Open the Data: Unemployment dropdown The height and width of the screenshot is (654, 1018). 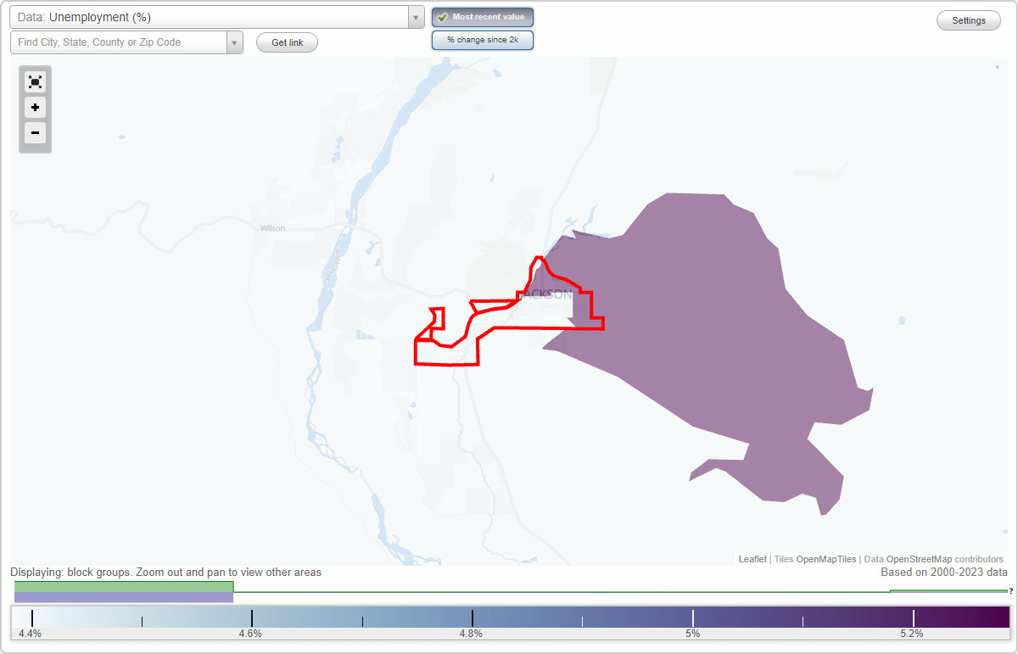click(x=212, y=16)
